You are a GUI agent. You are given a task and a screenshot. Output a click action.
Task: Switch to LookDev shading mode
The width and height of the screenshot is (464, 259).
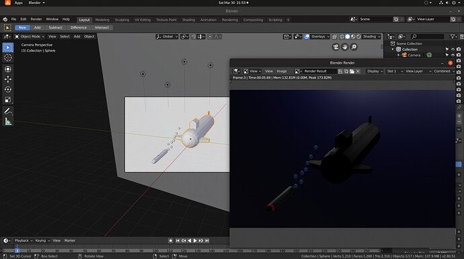coord(353,37)
